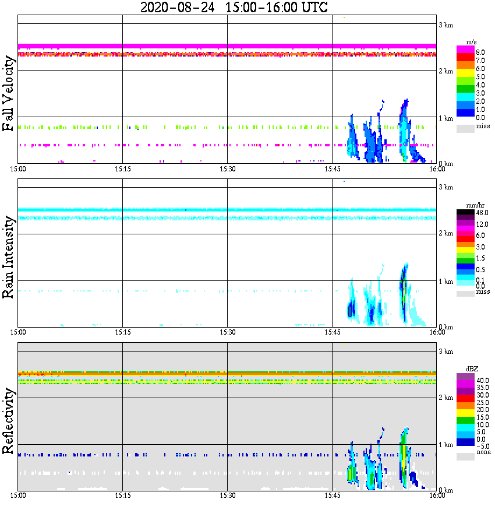Select the dBZ unit label above reflectivity legend
The width and height of the screenshot is (495, 506).
(x=472, y=368)
